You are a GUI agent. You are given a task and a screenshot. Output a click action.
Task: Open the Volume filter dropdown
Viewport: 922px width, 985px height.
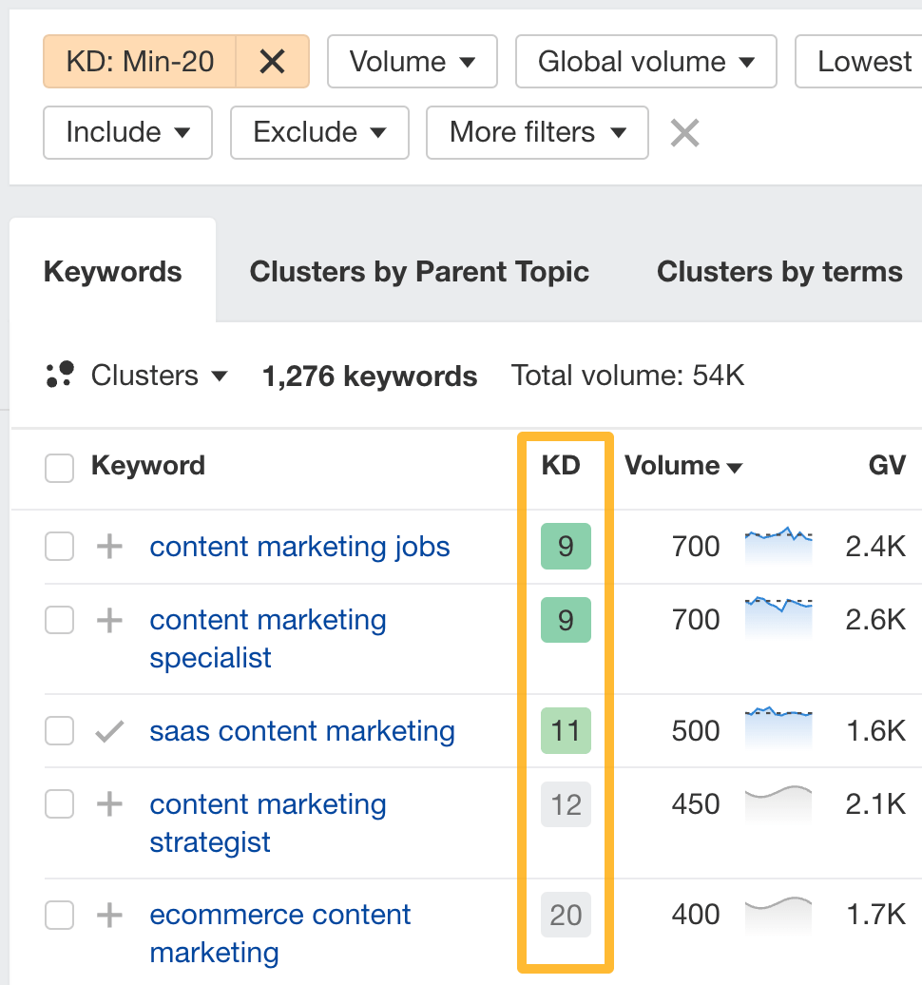tap(412, 61)
